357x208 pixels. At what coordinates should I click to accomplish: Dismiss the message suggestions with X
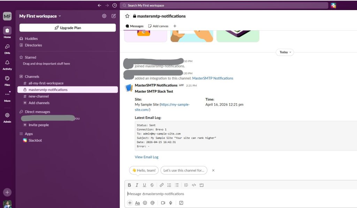tap(213, 170)
